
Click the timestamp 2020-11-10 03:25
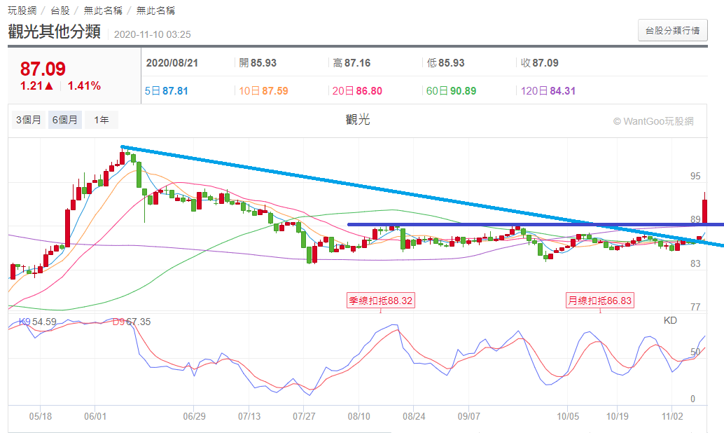pyautogui.click(x=153, y=34)
